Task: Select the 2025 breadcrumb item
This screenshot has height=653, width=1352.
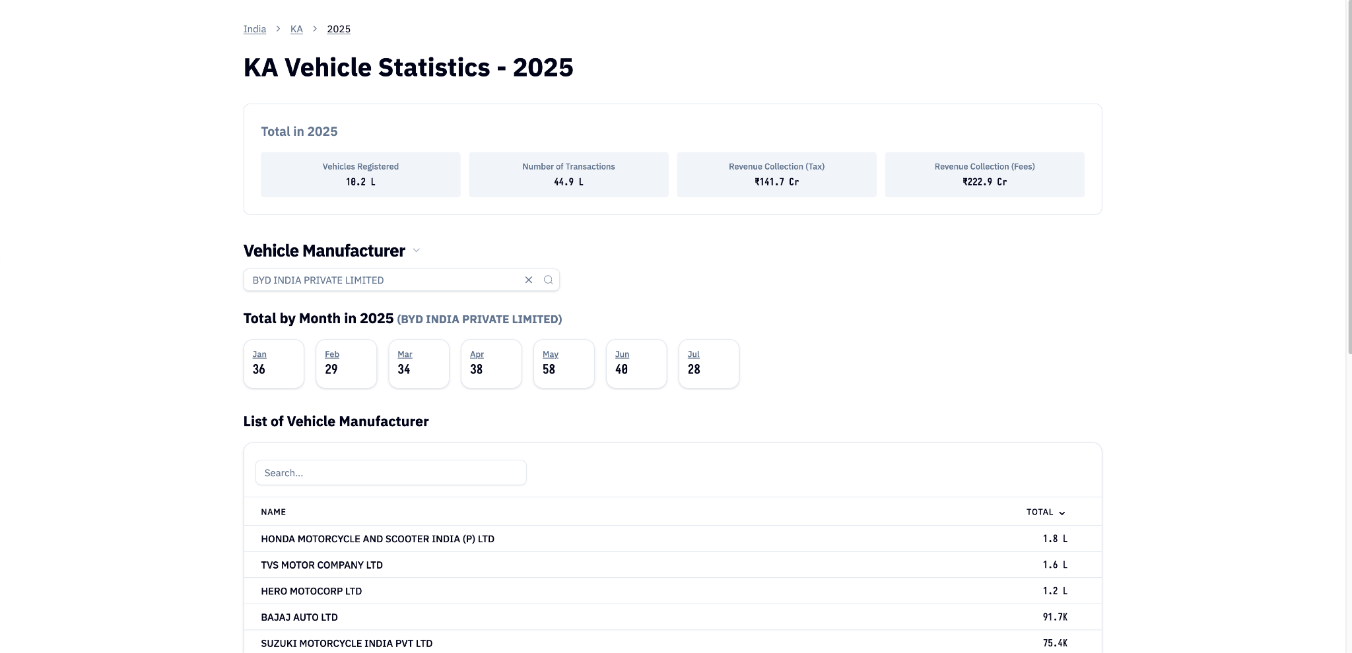Action: click(x=339, y=29)
